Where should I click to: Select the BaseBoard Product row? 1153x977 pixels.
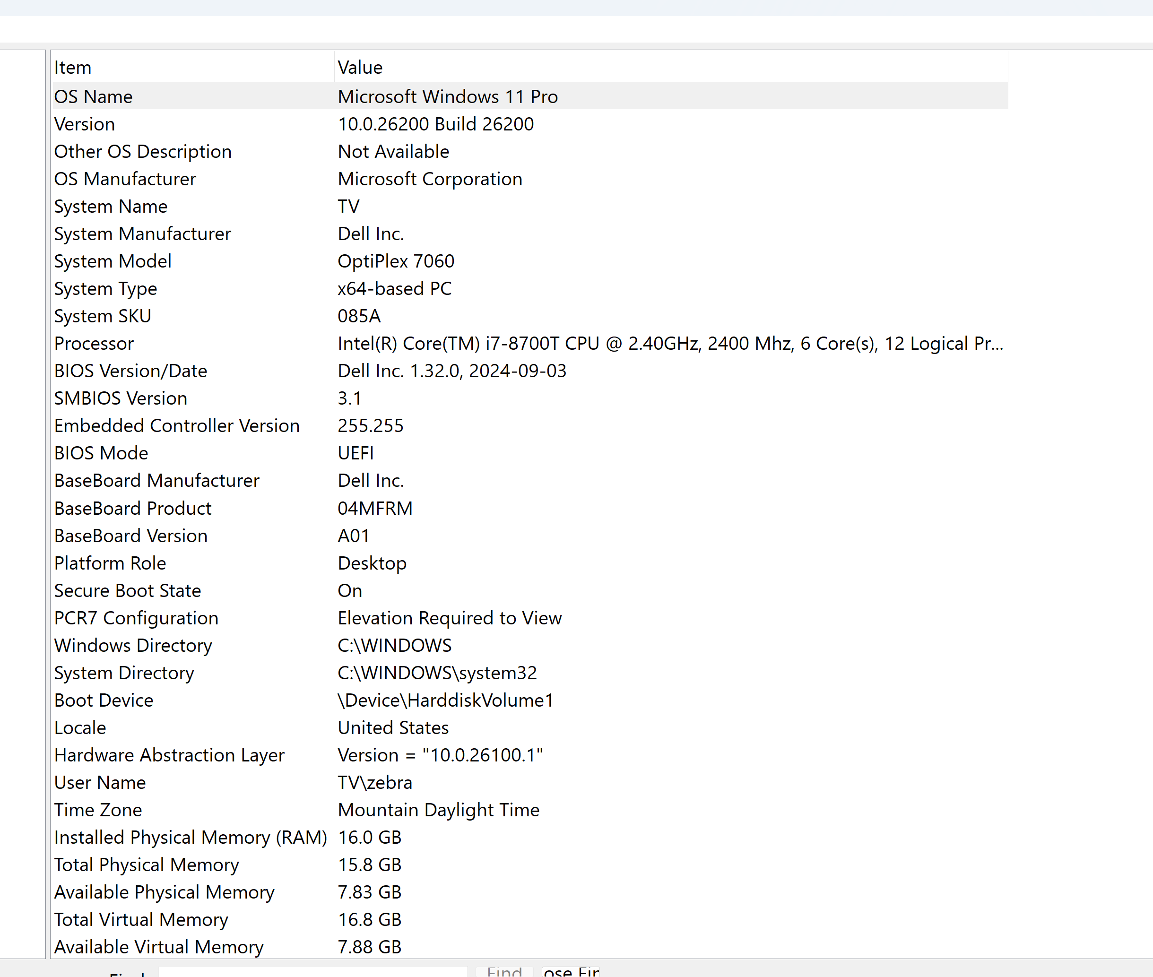coord(530,508)
